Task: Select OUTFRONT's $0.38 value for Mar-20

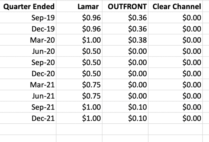Action: pyautogui.click(x=137, y=40)
